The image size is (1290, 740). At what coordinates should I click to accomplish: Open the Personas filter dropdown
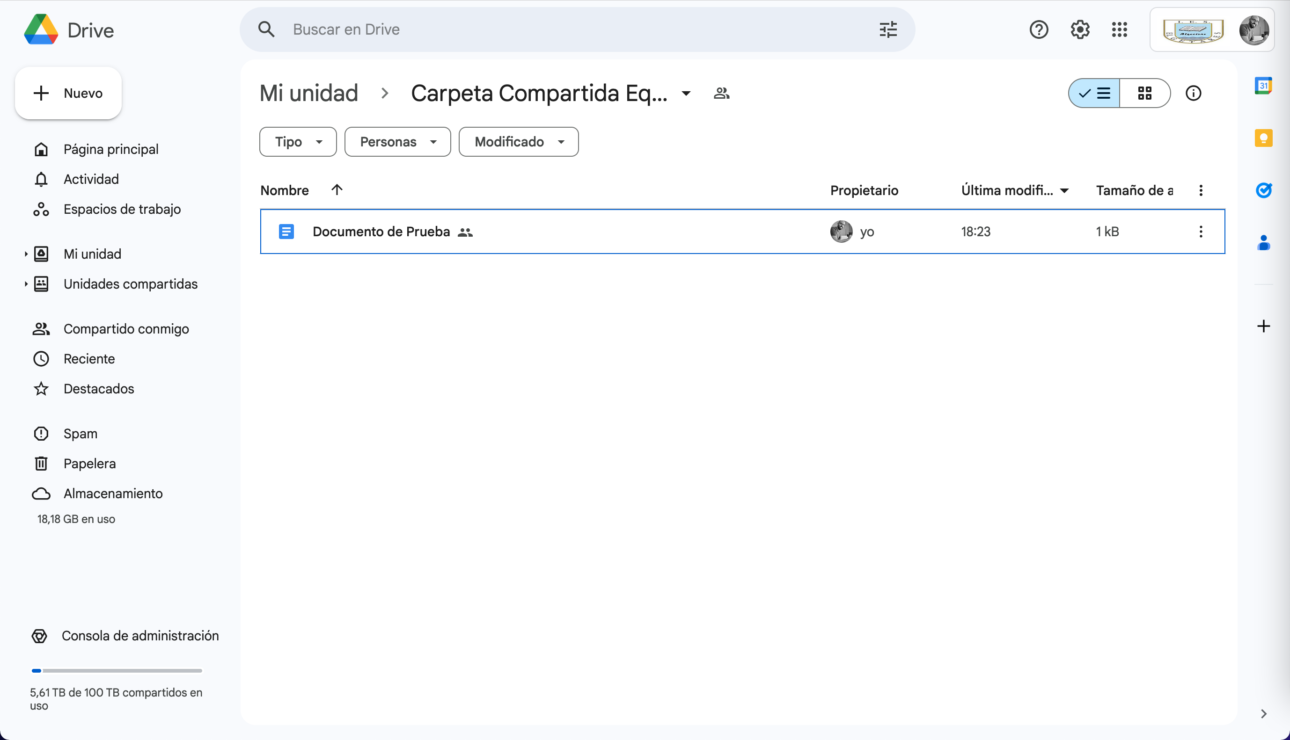click(398, 142)
